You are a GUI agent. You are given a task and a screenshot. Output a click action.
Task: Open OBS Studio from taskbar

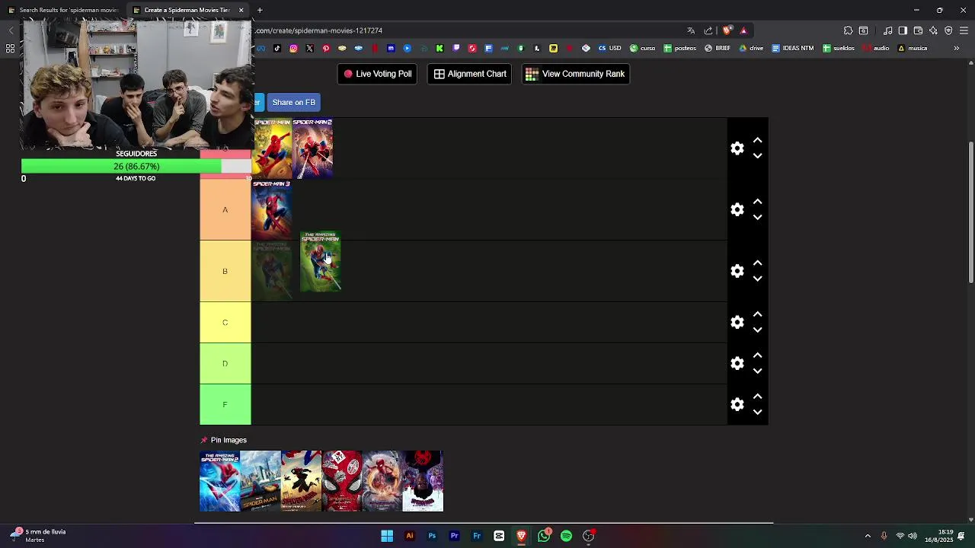coord(588,536)
